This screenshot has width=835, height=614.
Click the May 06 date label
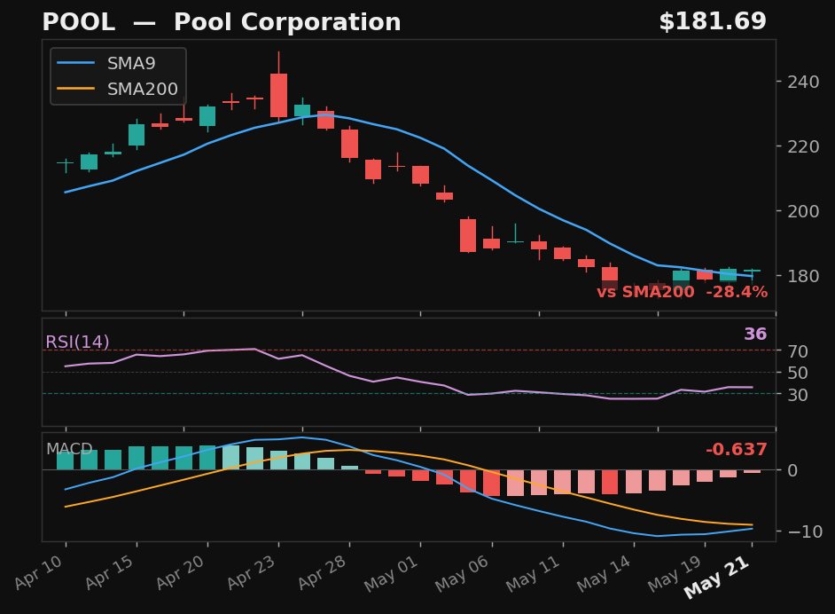[x=462, y=573]
